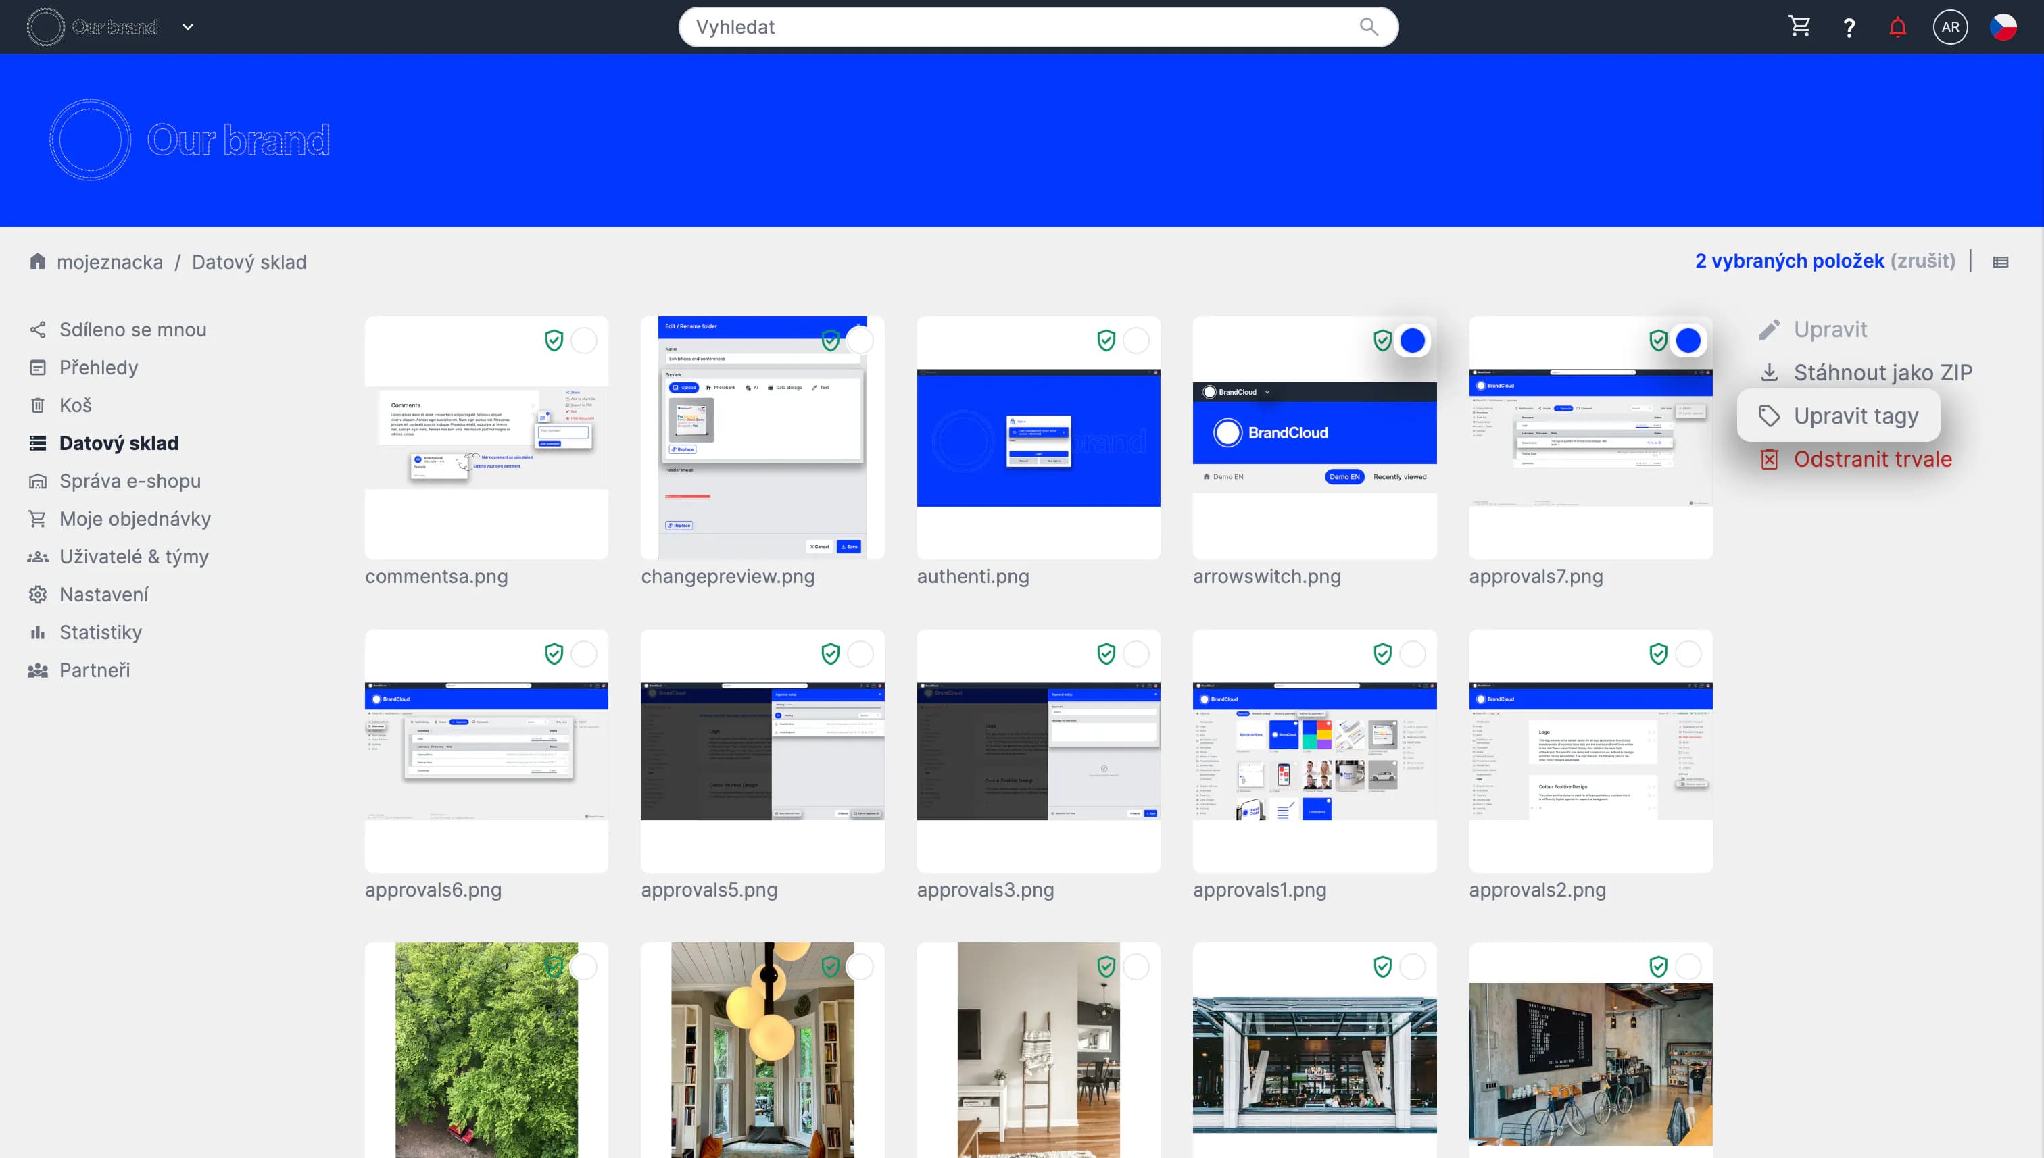Click the Vyhledat search field
Screen dimensions: 2044x1158
coord(1019,27)
